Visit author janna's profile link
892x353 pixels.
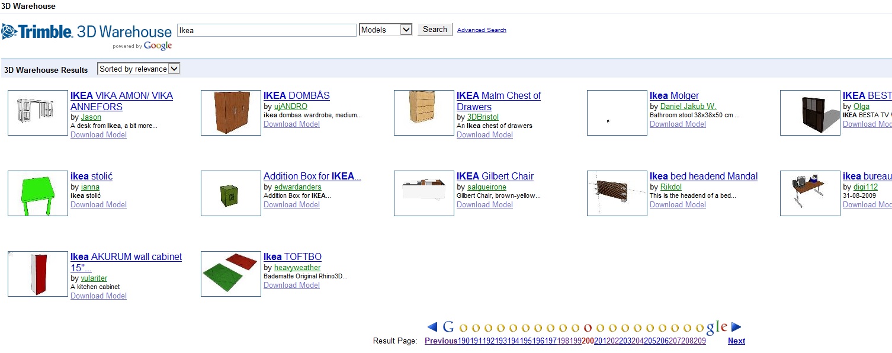click(90, 187)
